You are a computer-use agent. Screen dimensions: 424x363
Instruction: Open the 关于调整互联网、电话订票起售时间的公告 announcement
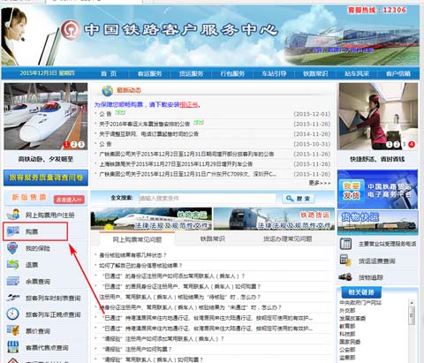(148, 134)
